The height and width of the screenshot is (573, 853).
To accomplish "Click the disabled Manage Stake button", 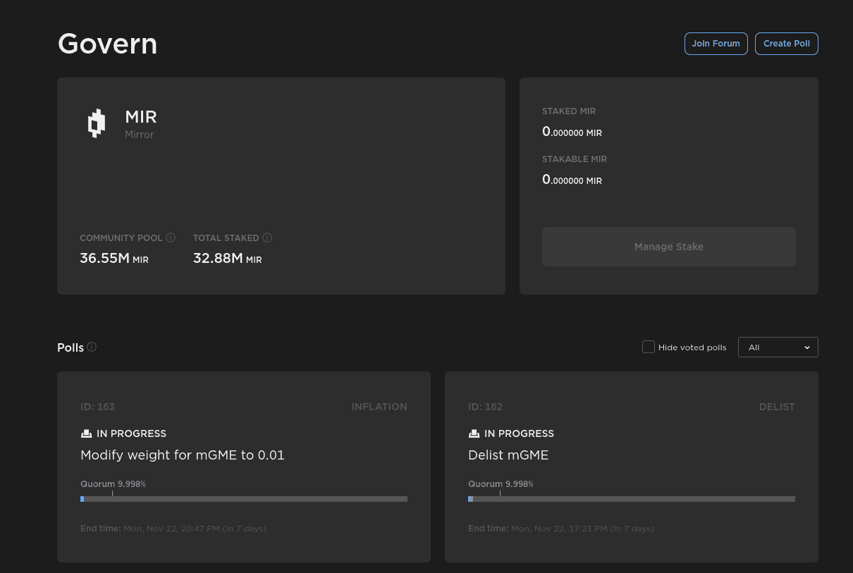I will click(668, 246).
